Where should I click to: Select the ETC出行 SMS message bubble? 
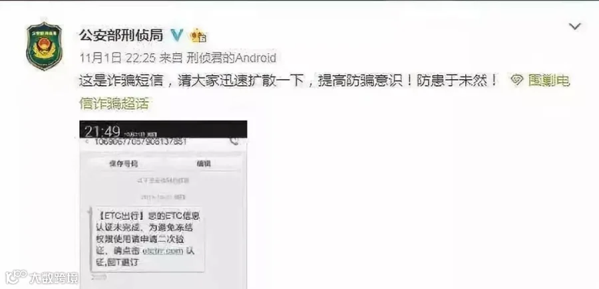(147, 239)
